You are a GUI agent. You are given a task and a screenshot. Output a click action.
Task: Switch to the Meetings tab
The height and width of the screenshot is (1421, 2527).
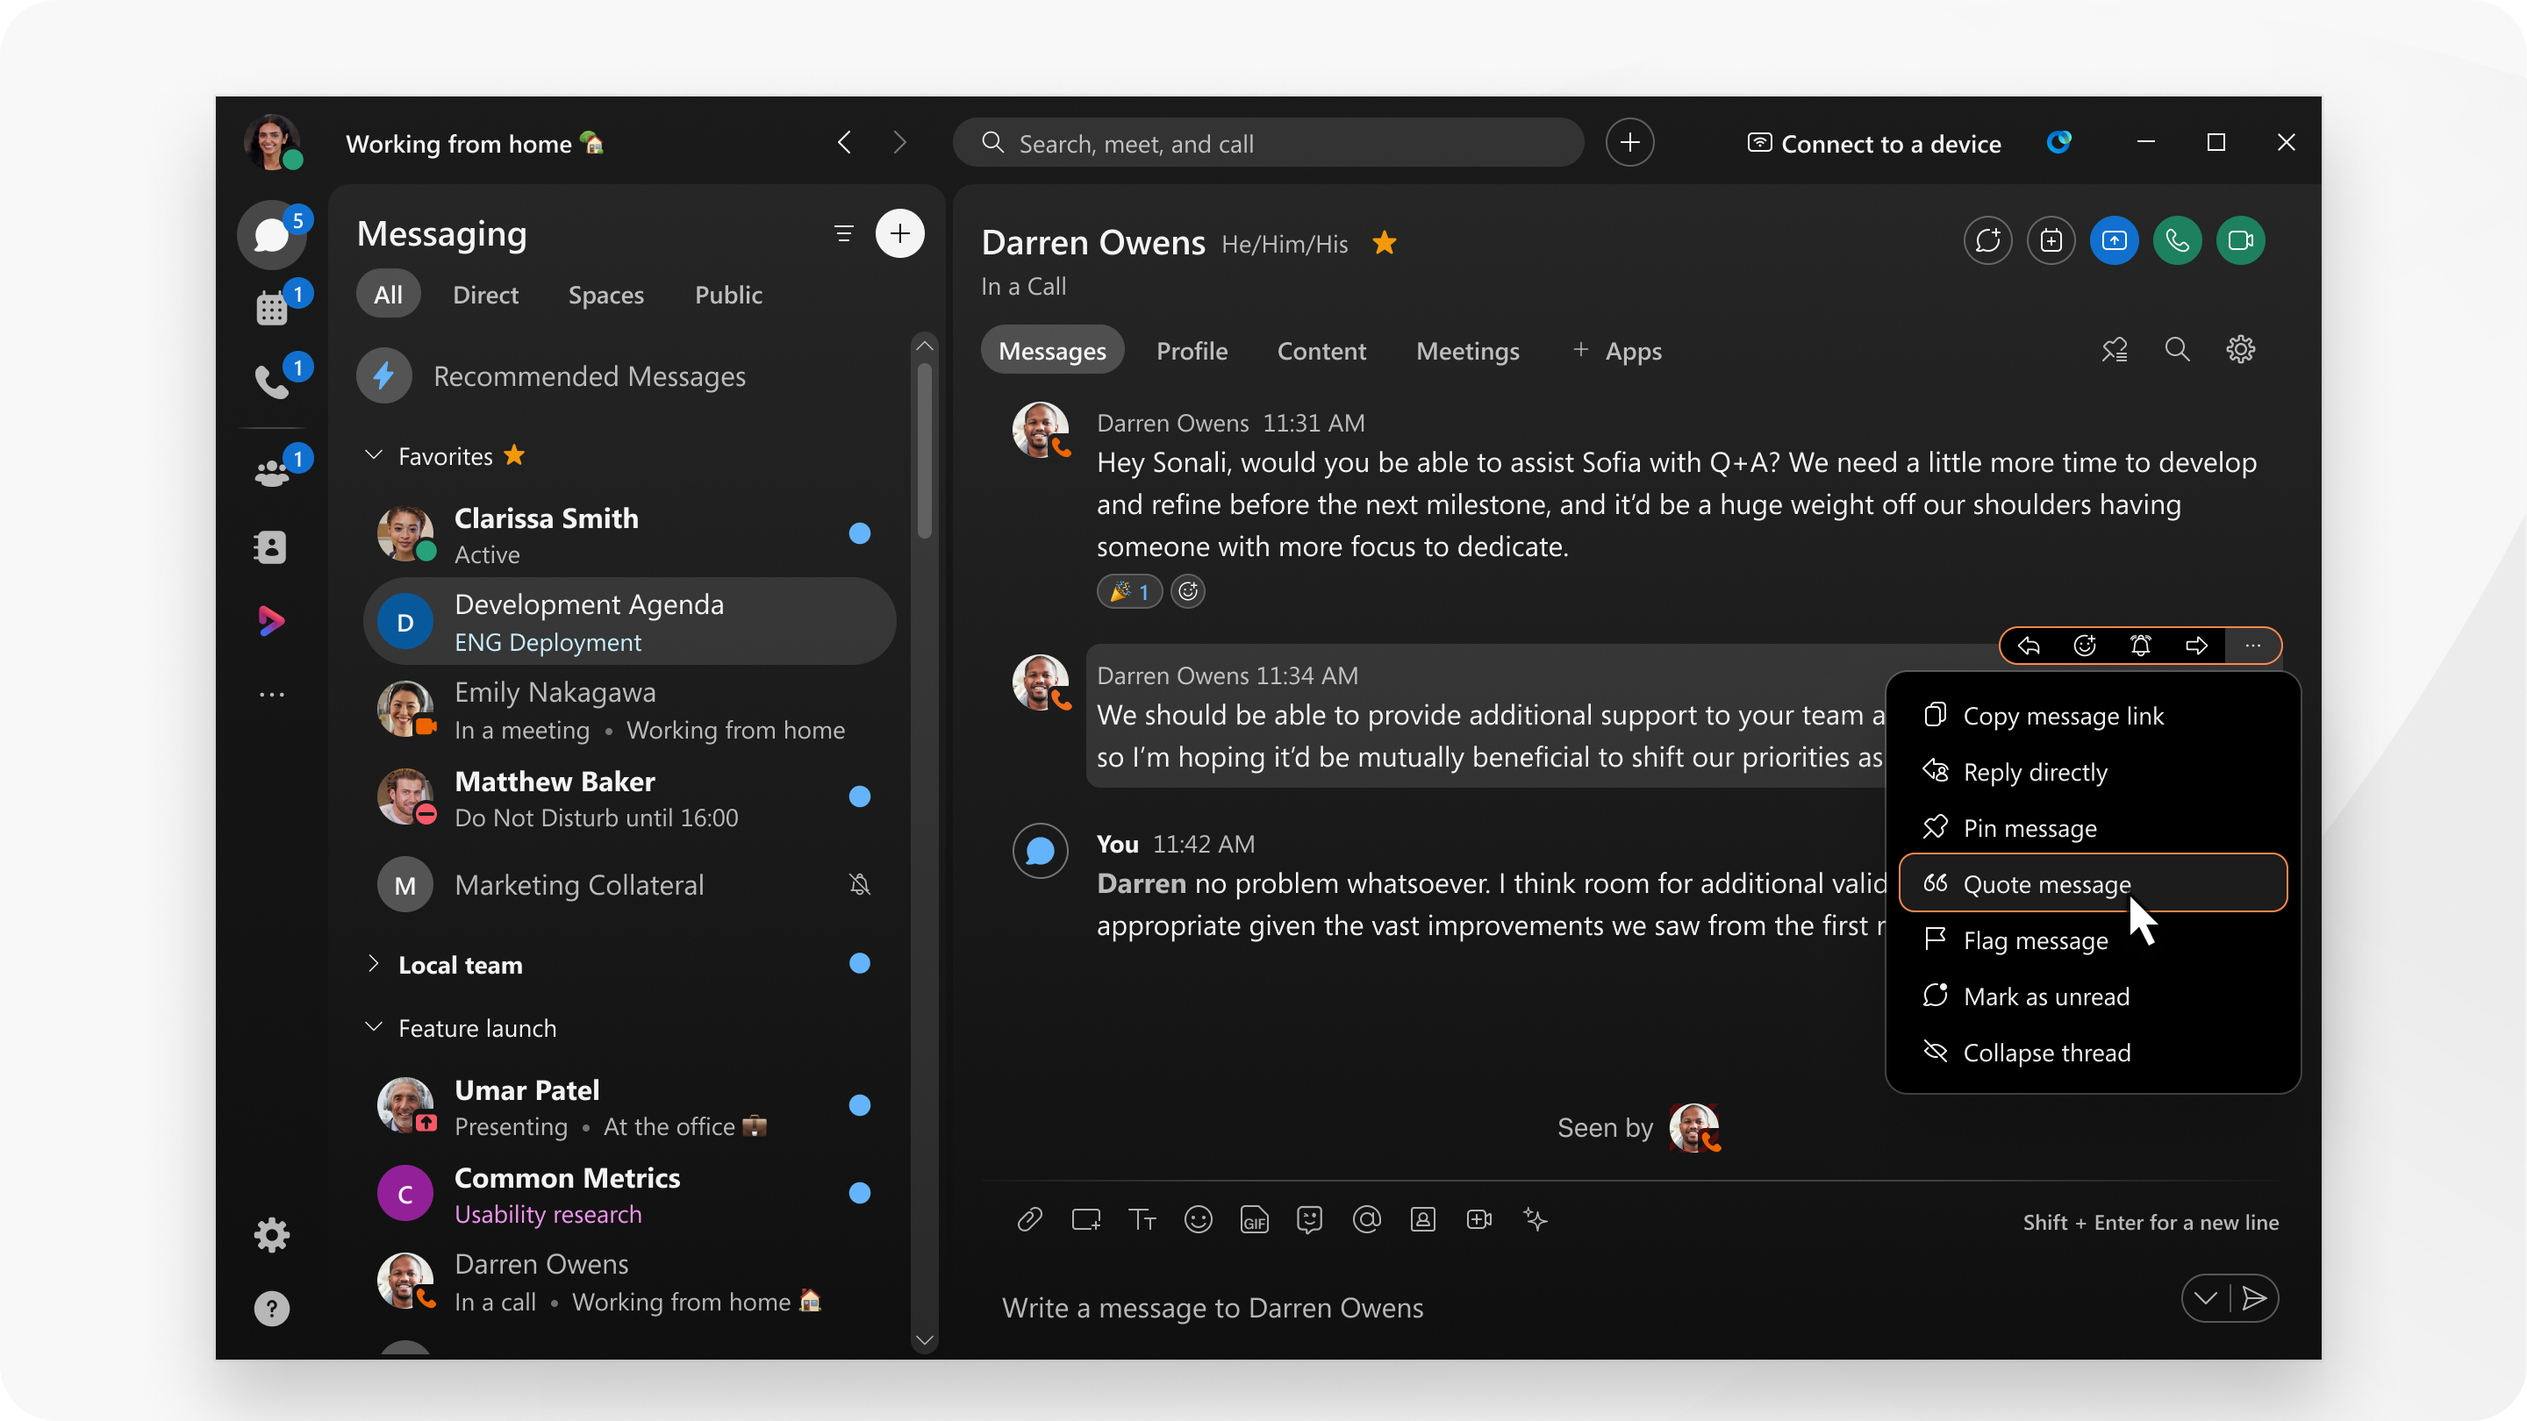(1464, 351)
